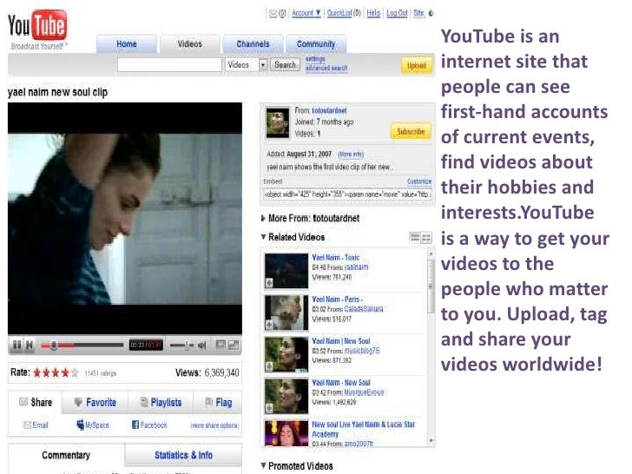Open the Yael Naim - New Soul thumbnail
Viewport: 632px width, 474px height.
(x=286, y=396)
